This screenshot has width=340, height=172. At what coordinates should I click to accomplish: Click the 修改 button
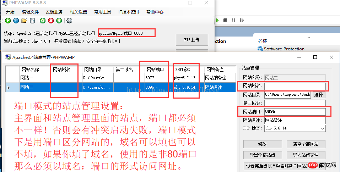pyautogui.click(x=263, y=144)
